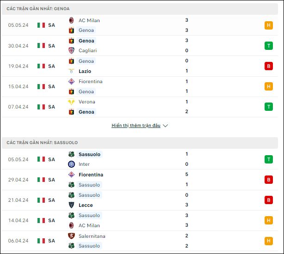Open Hiển thị thêm trận đấu link
Image resolution: width=284 pixels, height=254 pixels.
click(136, 126)
